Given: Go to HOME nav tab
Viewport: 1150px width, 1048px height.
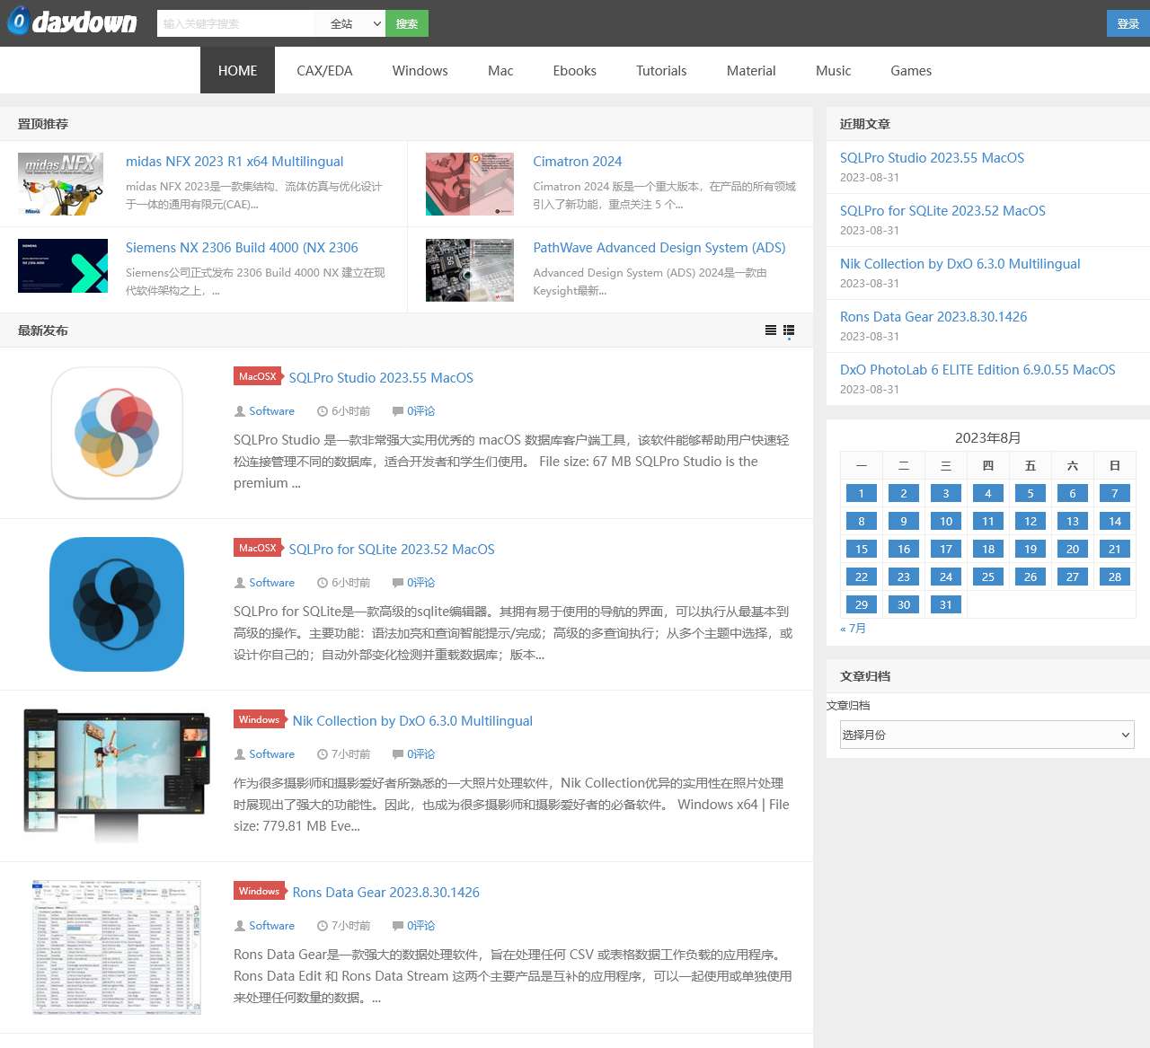Looking at the screenshot, I should (237, 70).
